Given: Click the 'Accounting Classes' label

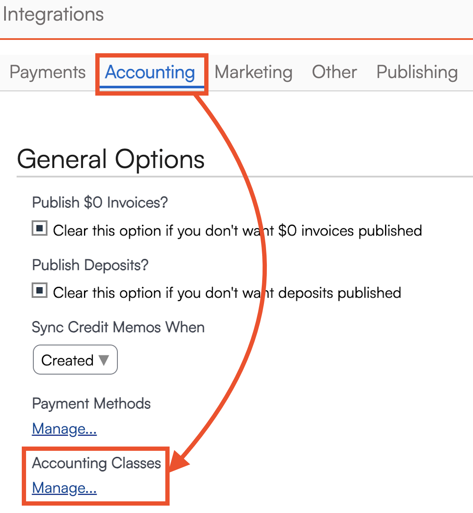Looking at the screenshot, I should [x=96, y=463].
